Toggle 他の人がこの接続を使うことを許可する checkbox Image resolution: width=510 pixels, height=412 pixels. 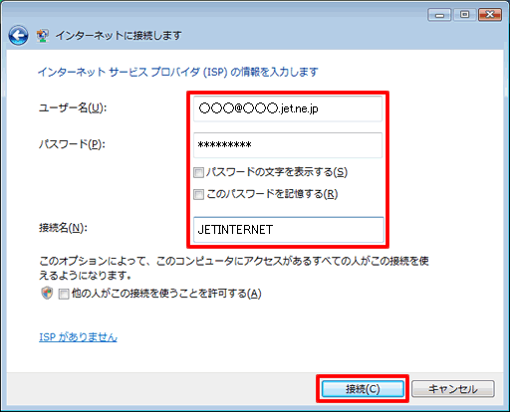64,294
